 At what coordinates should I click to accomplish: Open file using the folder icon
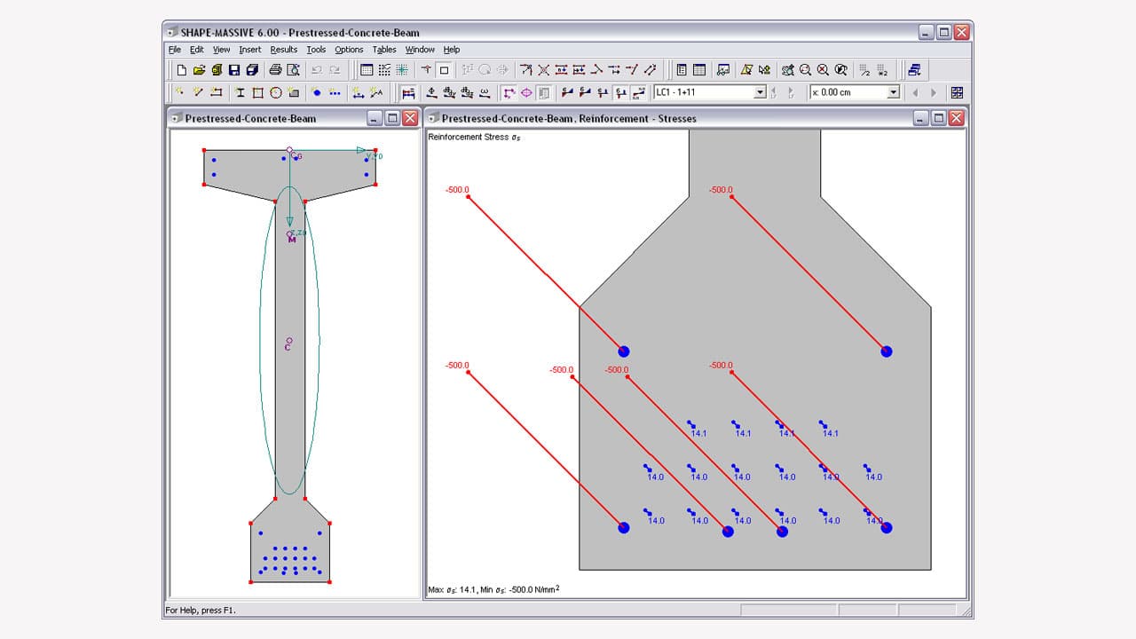coord(200,70)
